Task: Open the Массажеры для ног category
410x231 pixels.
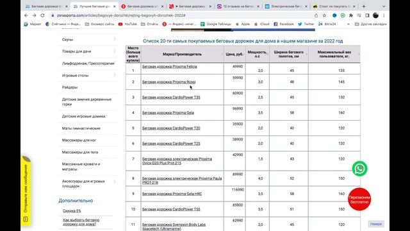Action: click(79, 140)
